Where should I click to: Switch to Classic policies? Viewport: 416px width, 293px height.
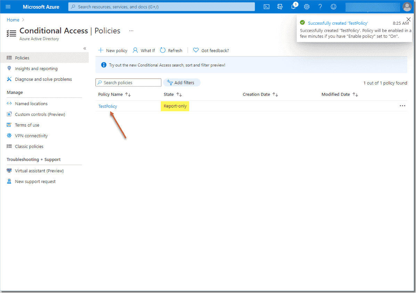28,146
